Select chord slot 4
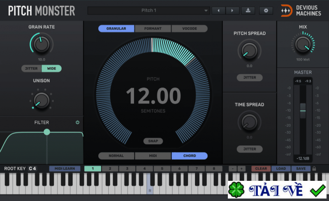 pyautogui.click(x=145, y=168)
